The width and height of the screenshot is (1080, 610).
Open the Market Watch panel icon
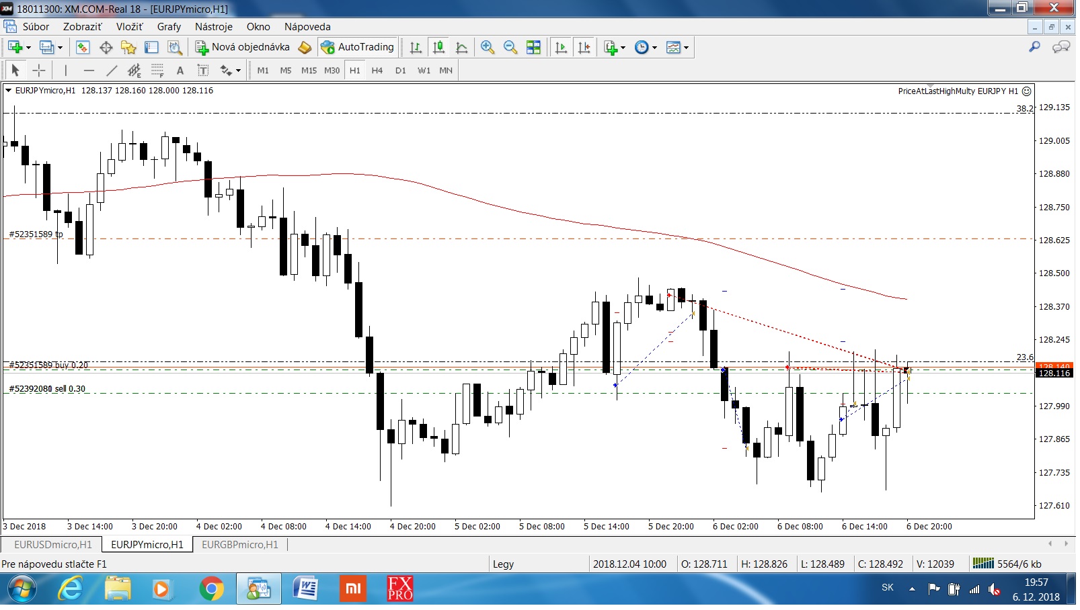tap(83, 47)
